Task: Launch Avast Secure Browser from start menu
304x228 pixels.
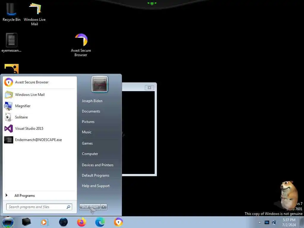Action: point(39,82)
